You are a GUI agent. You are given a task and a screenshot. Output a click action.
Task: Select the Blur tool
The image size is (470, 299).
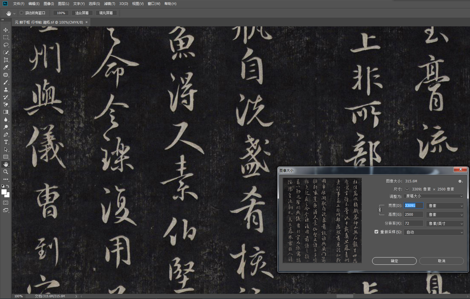tap(6, 119)
